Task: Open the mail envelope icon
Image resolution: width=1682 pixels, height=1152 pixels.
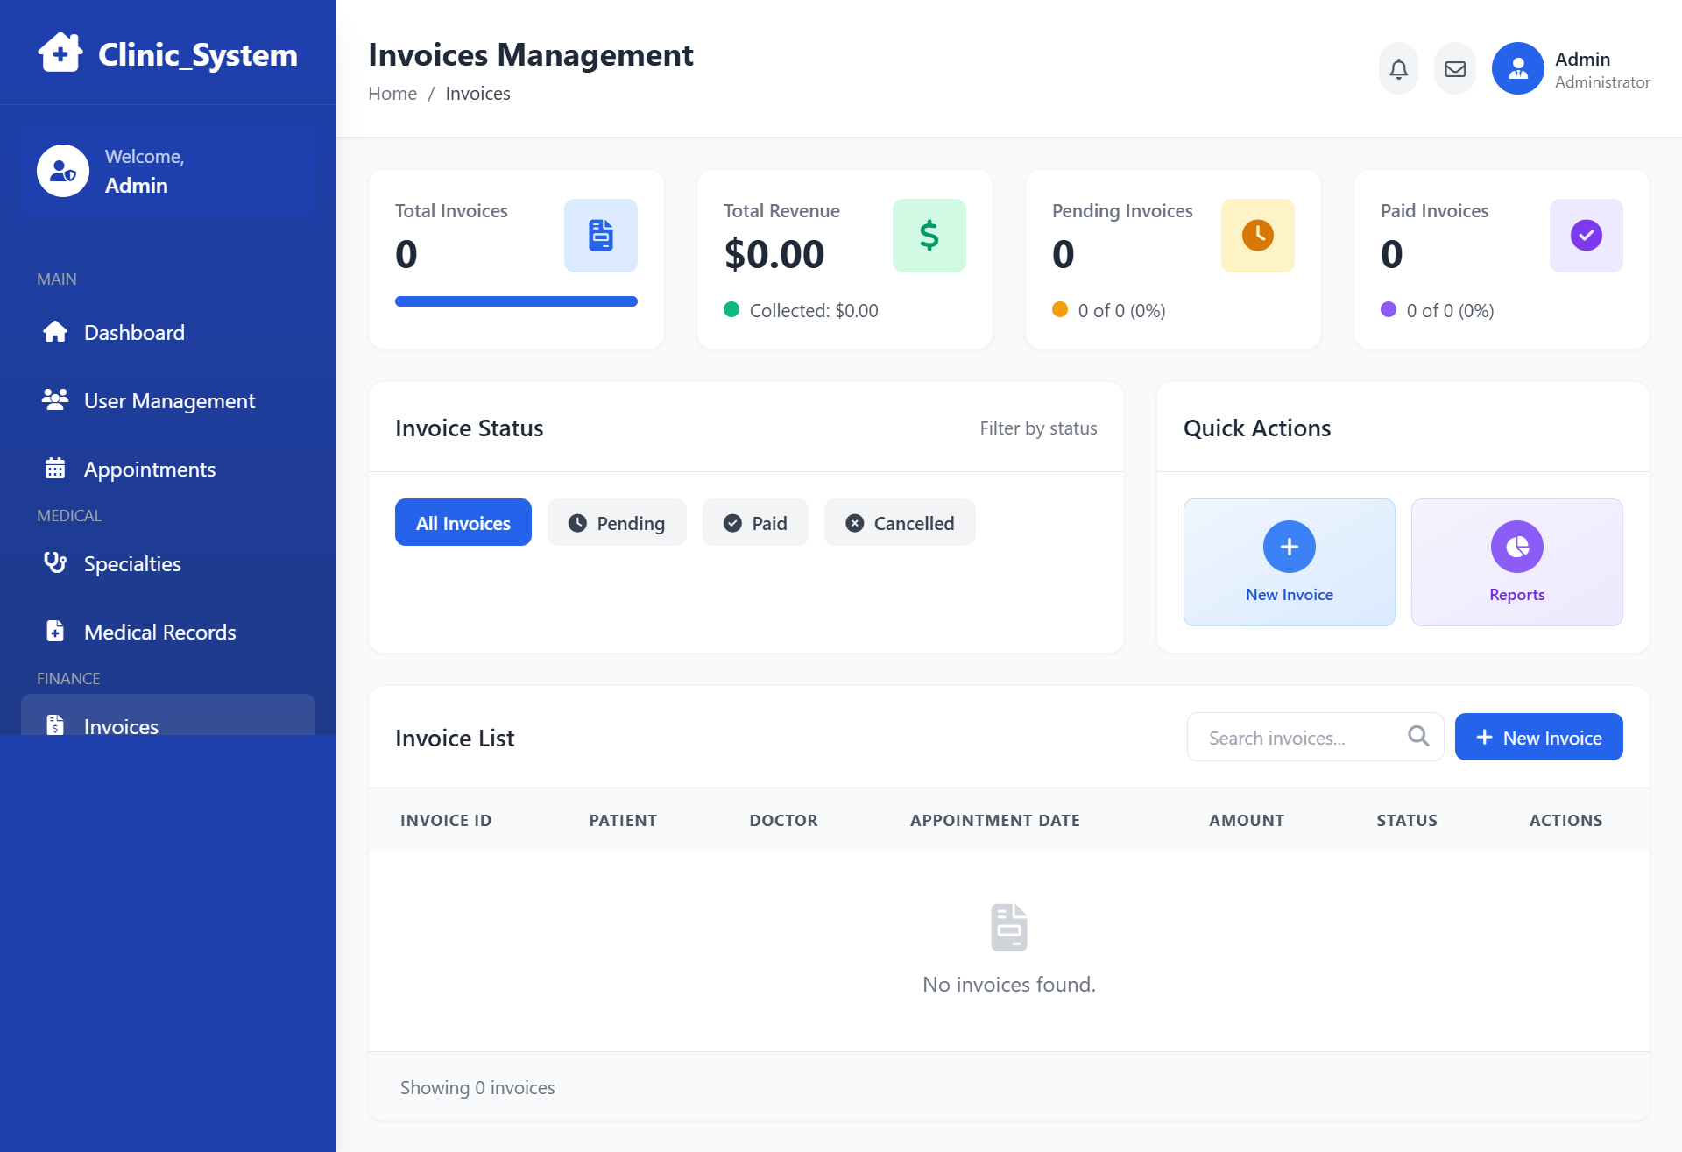Action: click(x=1455, y=68)
